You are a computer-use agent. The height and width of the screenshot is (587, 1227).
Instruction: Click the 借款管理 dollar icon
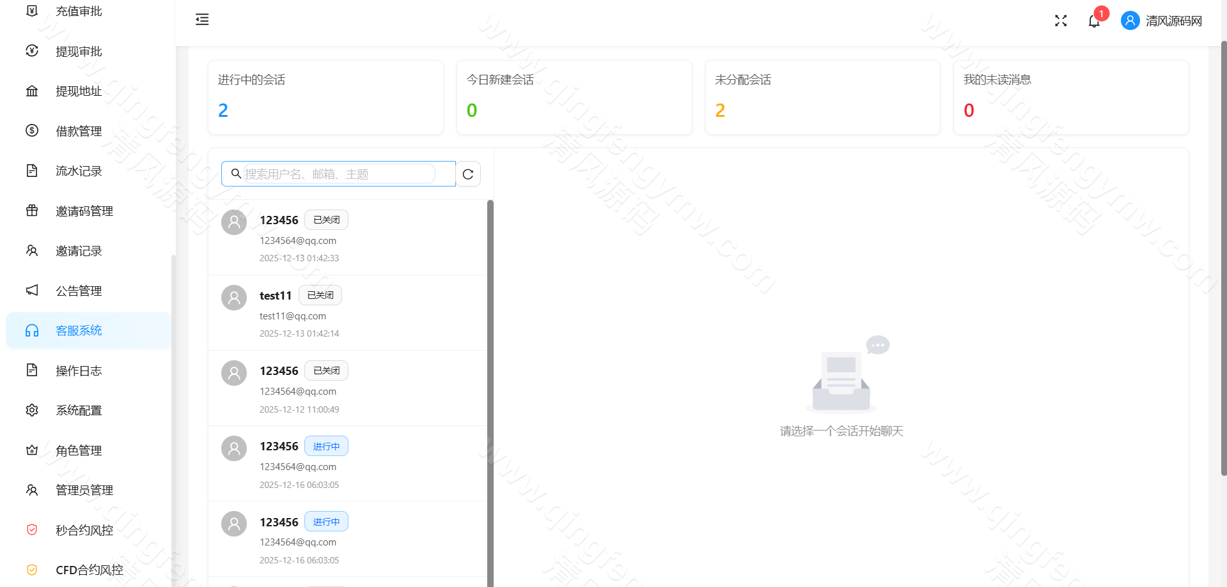pos(32,131)
